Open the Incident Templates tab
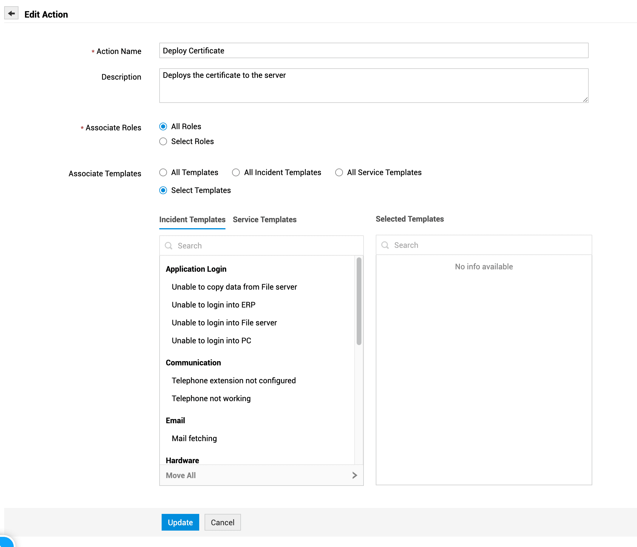This screenshot has width=637, height=547. click(192, 220)
